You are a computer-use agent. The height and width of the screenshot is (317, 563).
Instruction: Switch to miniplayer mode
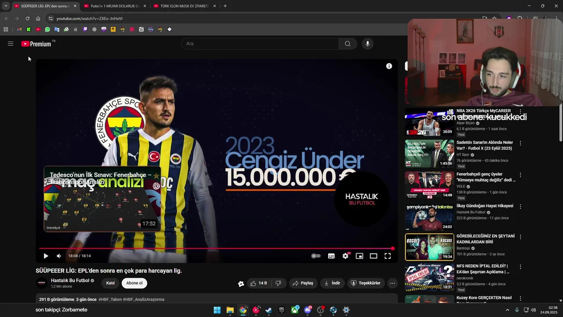359,256
